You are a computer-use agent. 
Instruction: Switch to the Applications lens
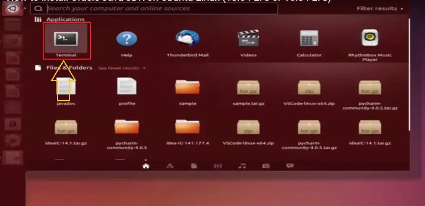170,166
